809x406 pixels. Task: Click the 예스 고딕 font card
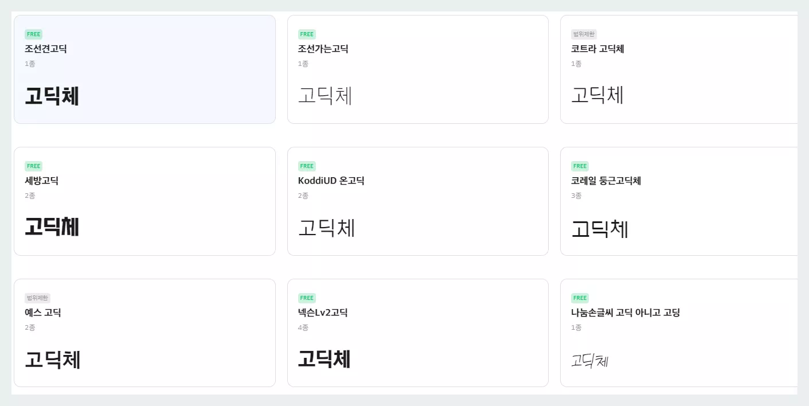pyautogui.click(x=144, y=333)
